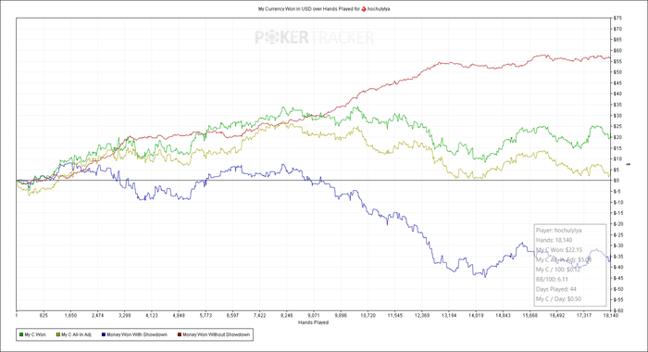This screenshot has width=648, height=352.
Task: Click the $-60 label on the currency axis
Action: click(618, 310)
